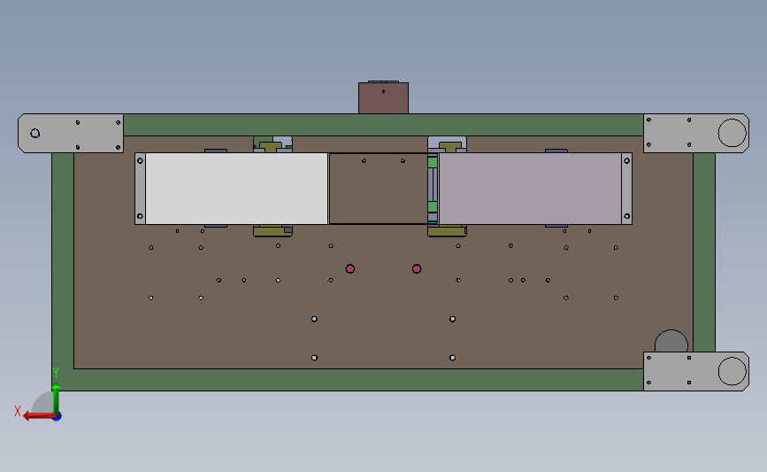Click the blue Z axis ball of the triad

pyautogui.click(x=58, y=417)
